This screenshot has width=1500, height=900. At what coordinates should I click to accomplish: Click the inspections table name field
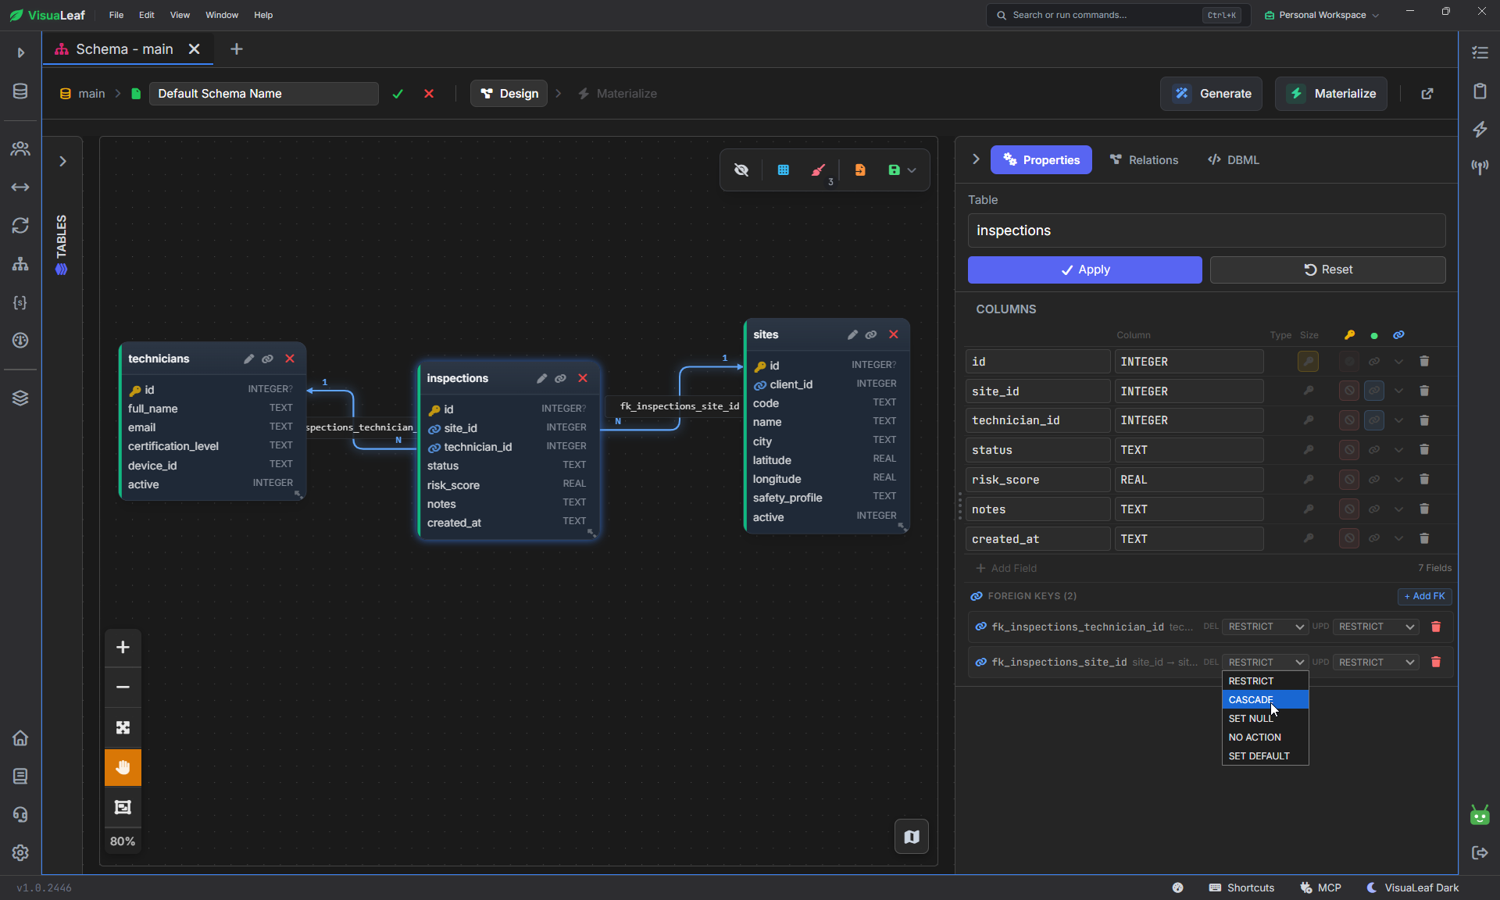1206,230
